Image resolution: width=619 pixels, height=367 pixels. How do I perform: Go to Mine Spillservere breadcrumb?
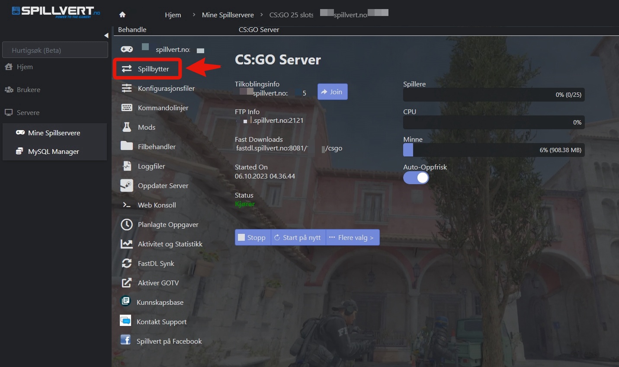click(x=228, y=15)
